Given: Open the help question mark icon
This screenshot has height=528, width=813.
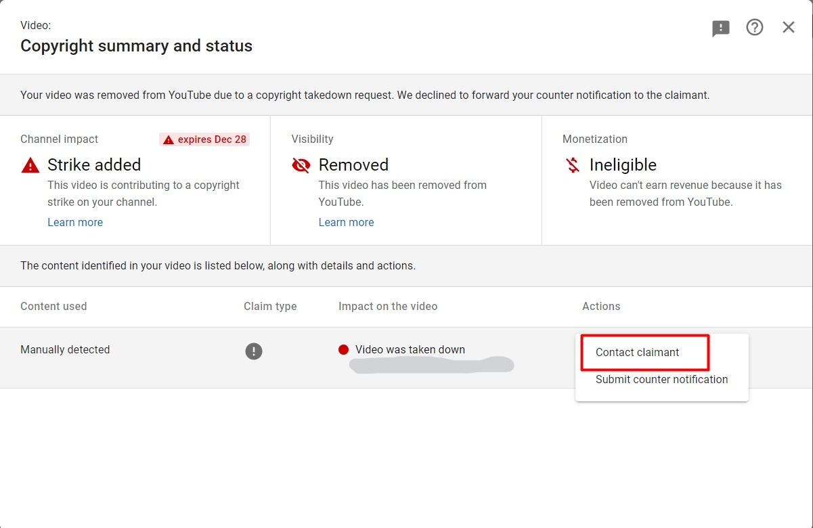Looking at the screenshot, I should coord(755,27).
